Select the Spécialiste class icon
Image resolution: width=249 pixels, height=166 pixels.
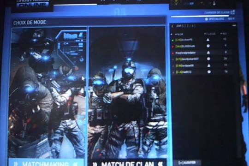pyautogui.click(x=206, y=19)
